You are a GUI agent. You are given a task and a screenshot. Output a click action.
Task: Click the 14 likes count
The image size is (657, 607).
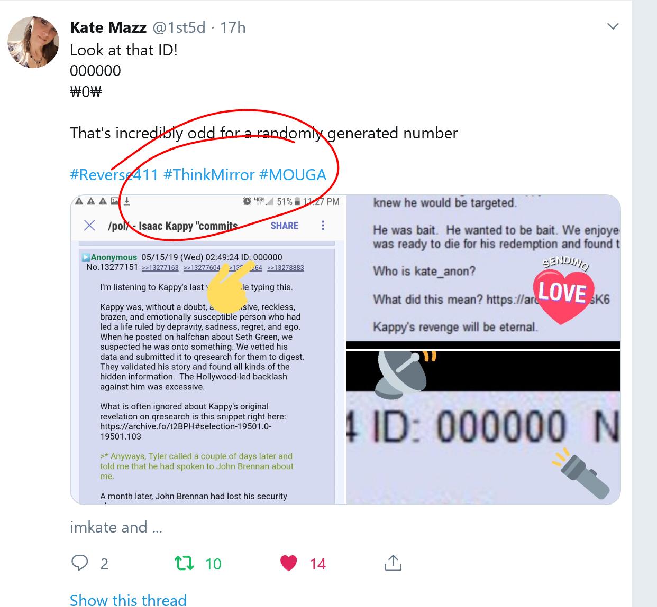317,564
